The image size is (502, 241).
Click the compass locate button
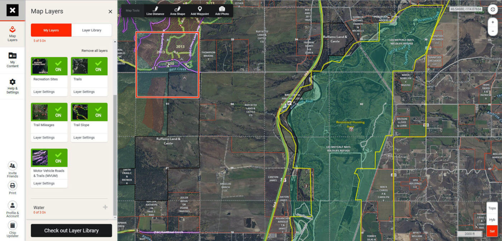click(492, 10)
